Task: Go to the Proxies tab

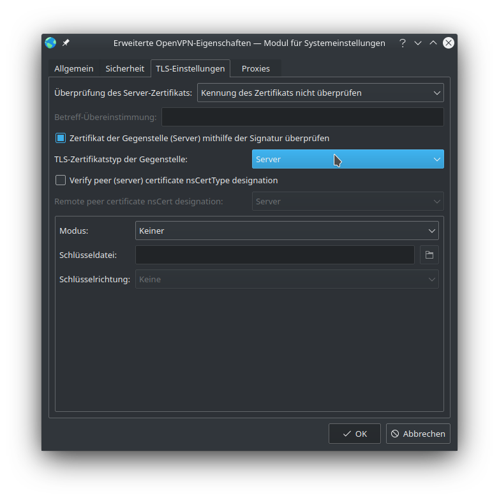Action: 255,68
